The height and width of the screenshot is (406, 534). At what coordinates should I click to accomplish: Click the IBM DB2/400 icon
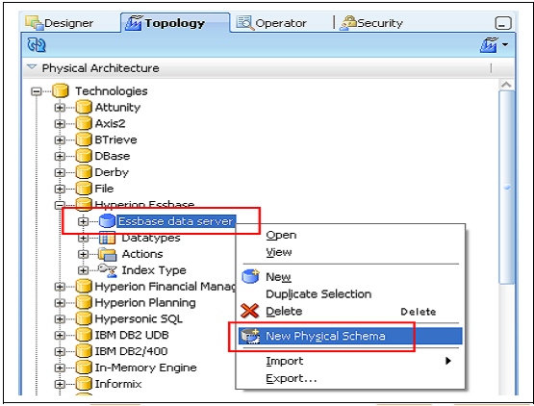click(84, 351)
